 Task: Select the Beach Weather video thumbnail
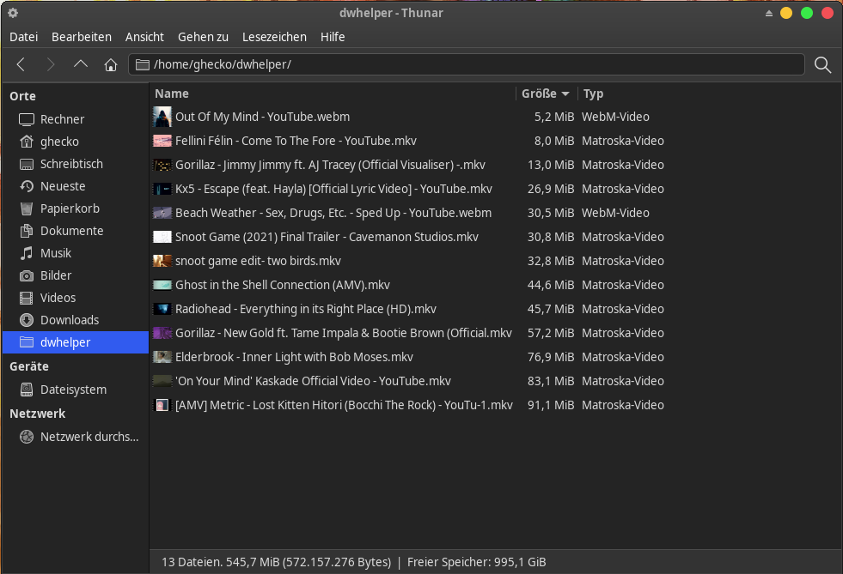162,213
